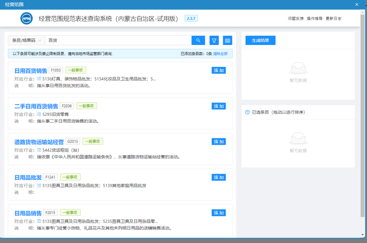Add 日用百货销售 using its 添加 button
The width and height of the screenshot is (367, 243).
coord(219,70)
